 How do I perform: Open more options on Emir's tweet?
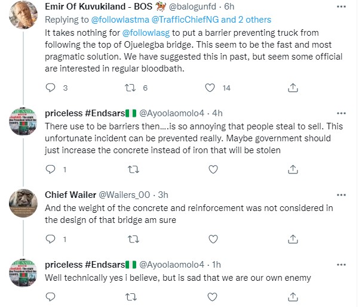[340, 8]
